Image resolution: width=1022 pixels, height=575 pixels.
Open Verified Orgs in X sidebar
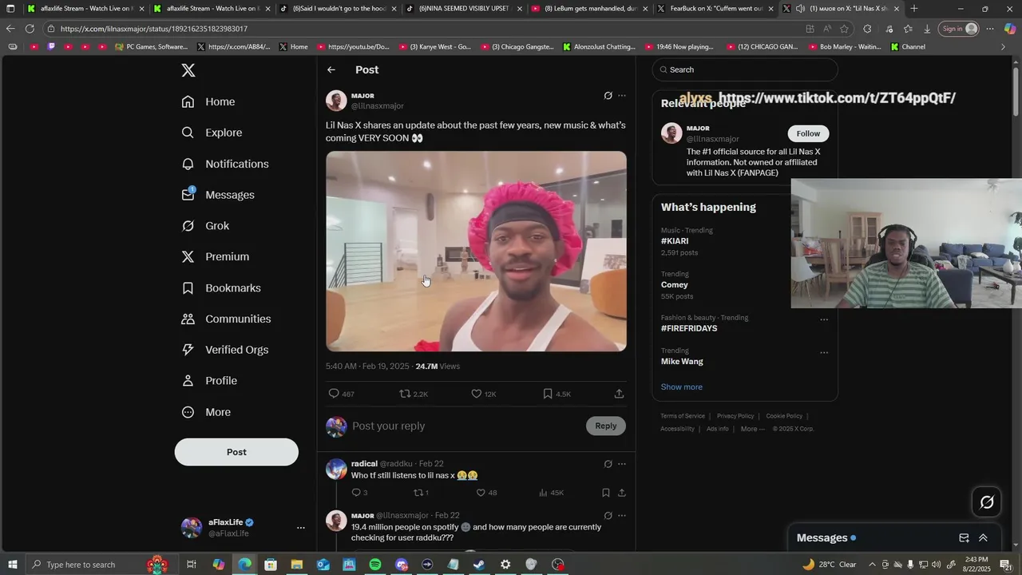[x=224, y=350]
